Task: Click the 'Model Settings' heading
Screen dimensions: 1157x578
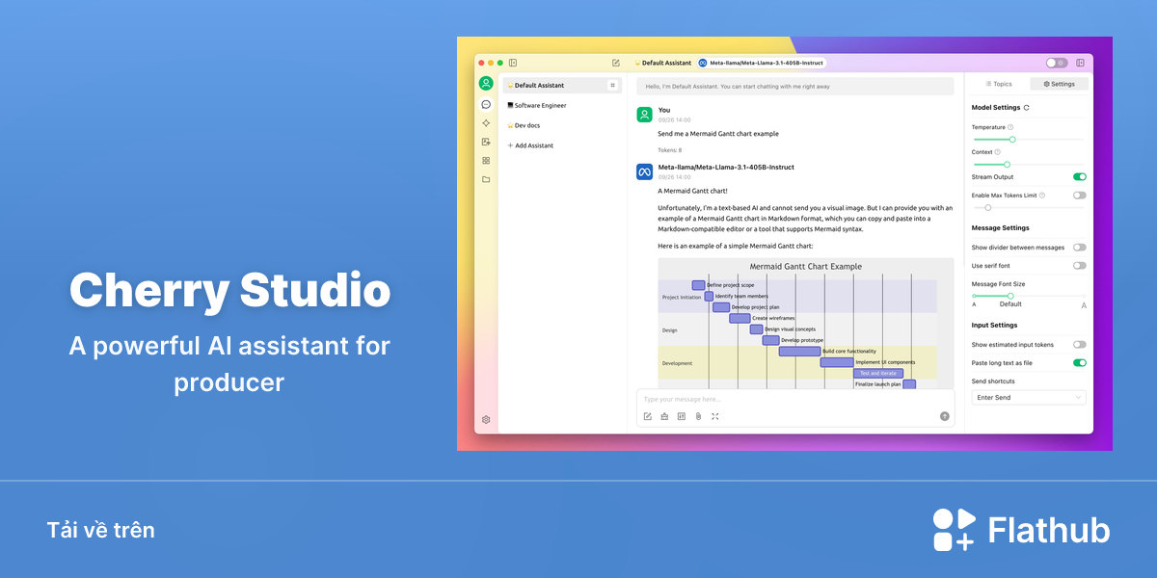Action: (x=996, y=108)
